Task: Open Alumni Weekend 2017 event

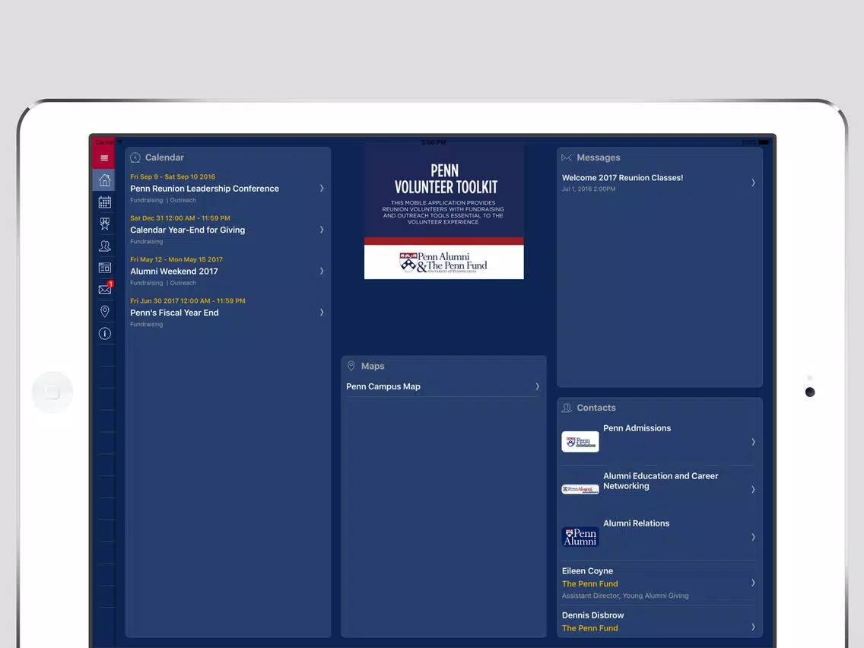Action: point(174,271)
